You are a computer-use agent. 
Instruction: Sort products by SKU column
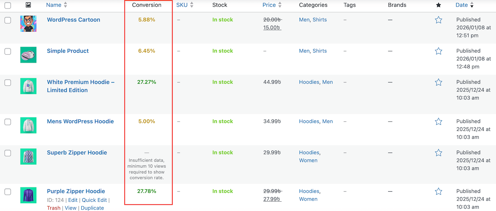(185, 5)
